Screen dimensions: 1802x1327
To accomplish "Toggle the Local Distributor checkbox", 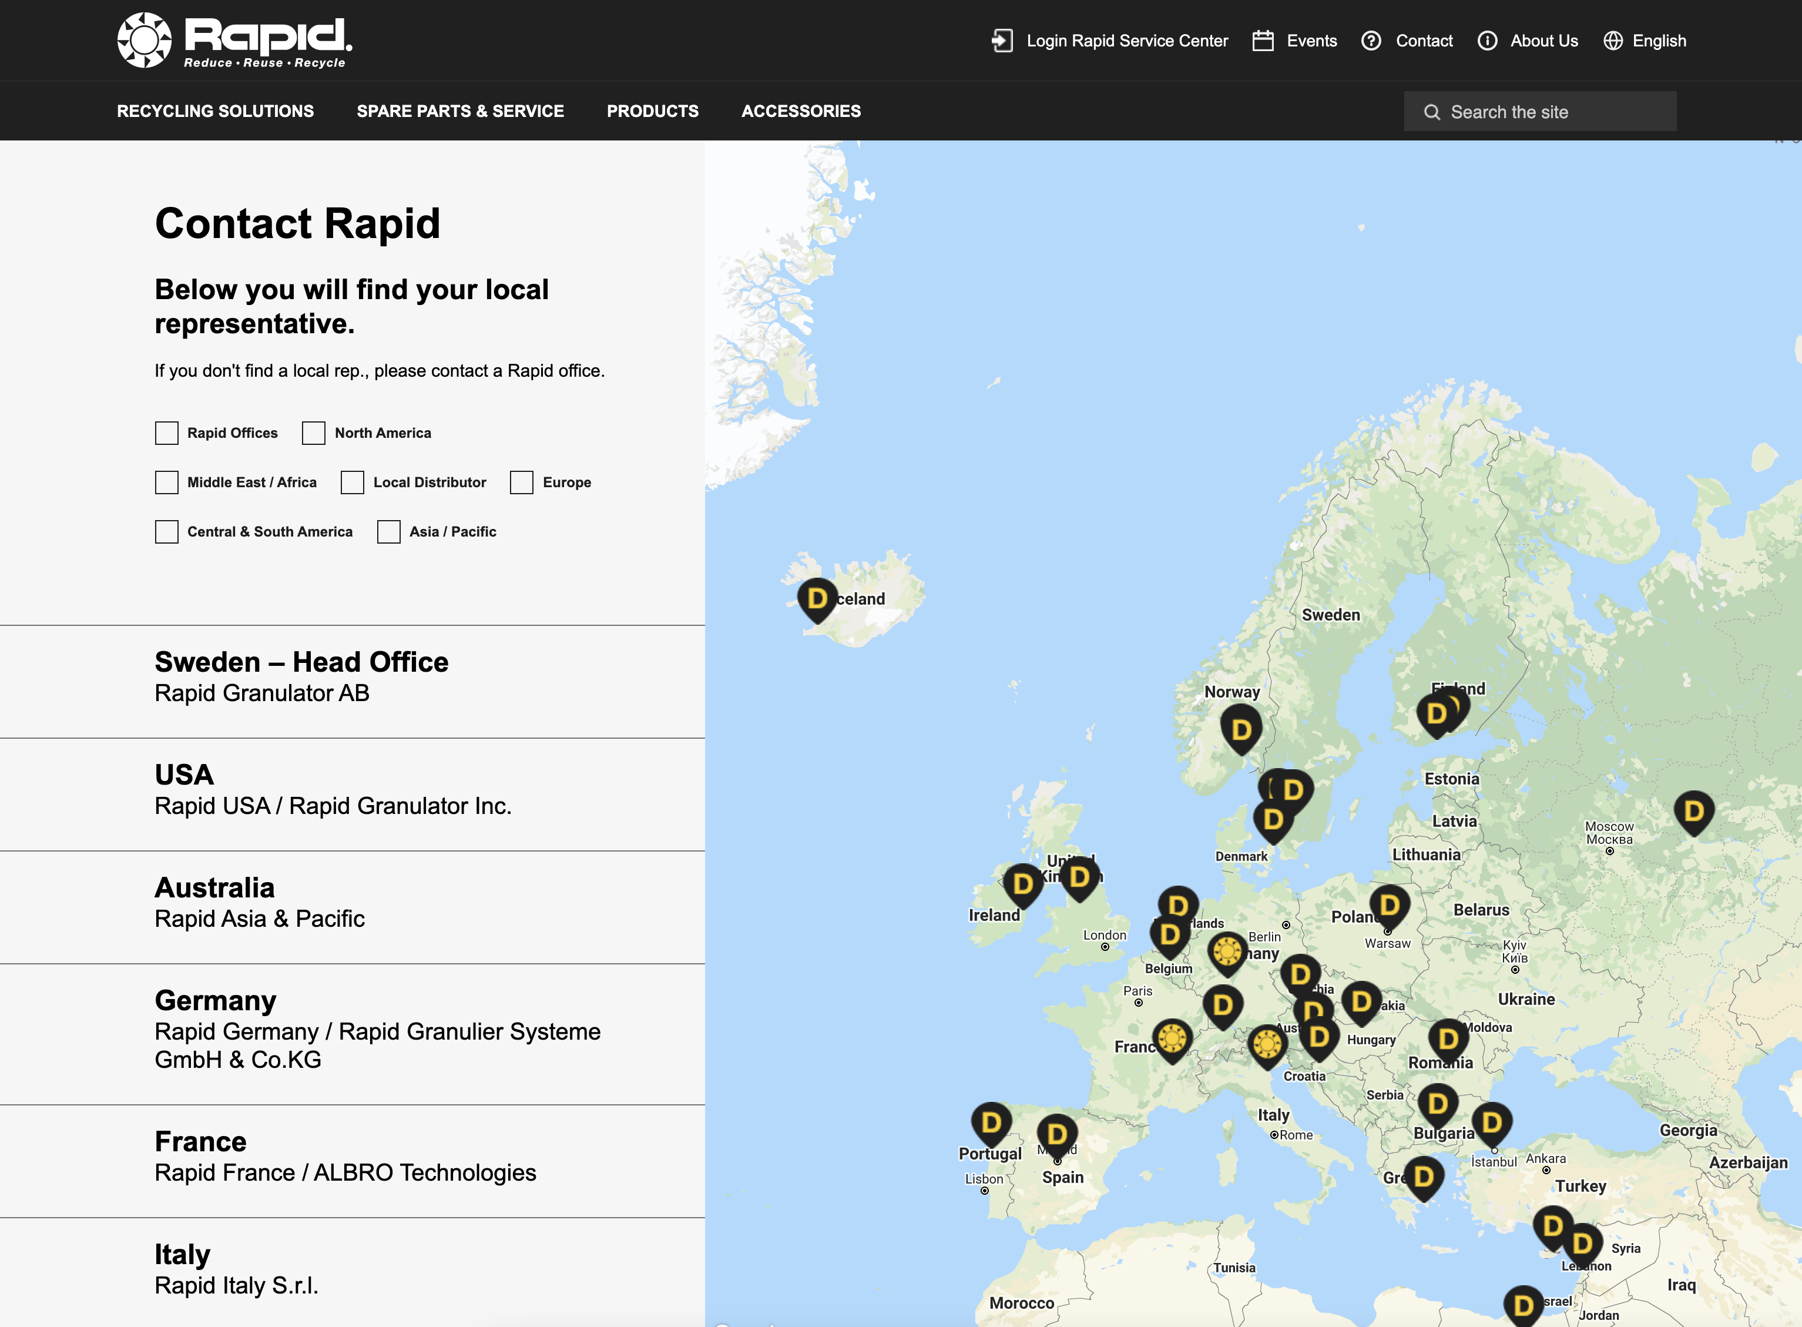I will point(352,482).
